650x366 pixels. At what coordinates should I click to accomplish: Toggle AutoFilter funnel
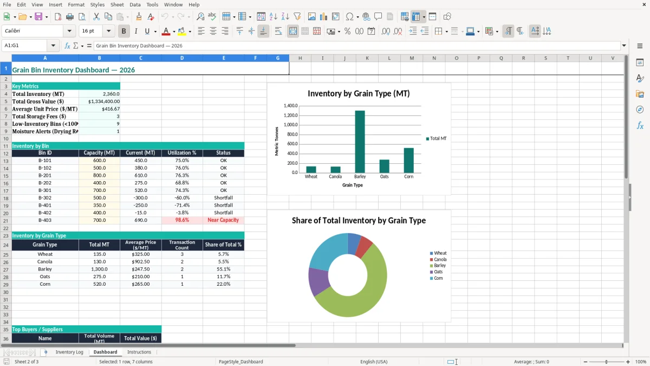point(297,17)
